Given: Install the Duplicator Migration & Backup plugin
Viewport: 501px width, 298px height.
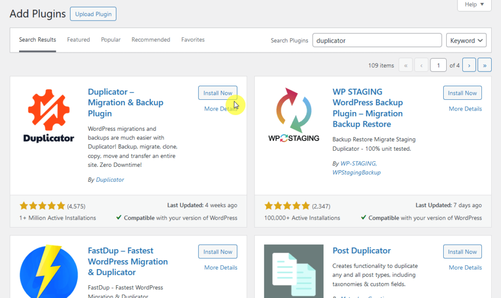Looking at the screenshot, I should tap(218, 93).
